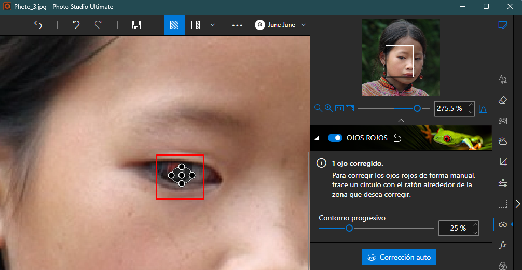Click the navigator thumbnail preview
Viewport: 522px width, 270px height.
[401, 58]
